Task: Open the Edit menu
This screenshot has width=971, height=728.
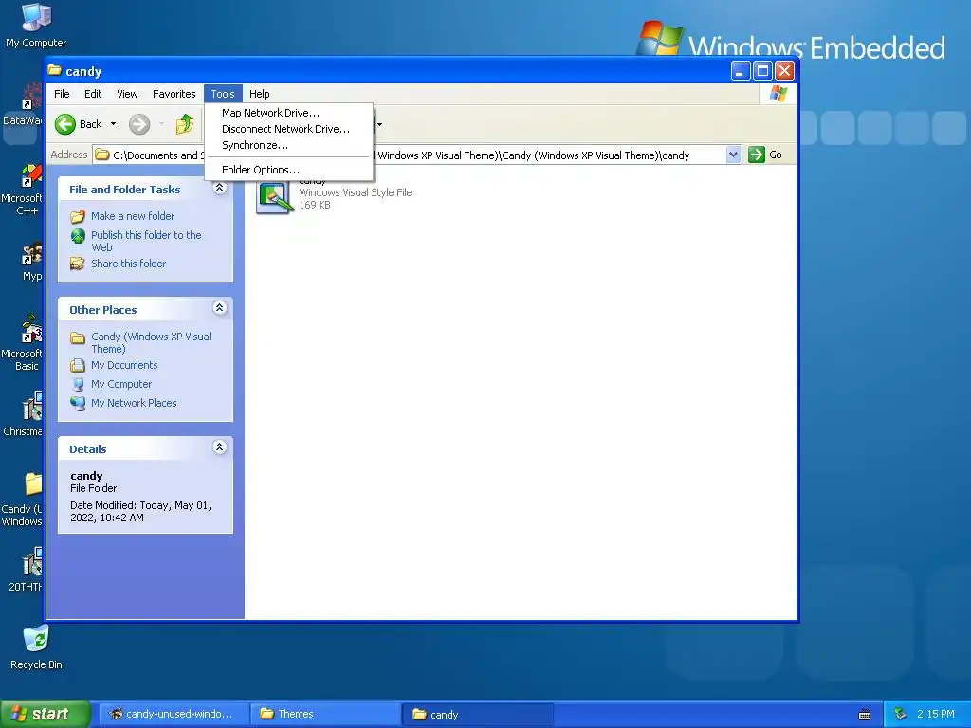Action: click(93, 94)
